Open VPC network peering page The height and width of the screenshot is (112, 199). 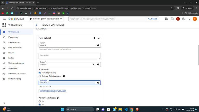pyautogui.click(x=17, y=63)
